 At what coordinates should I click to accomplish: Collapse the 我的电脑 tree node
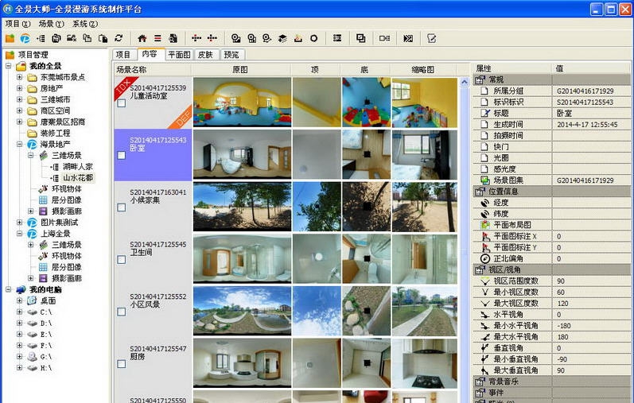[8, 289]
